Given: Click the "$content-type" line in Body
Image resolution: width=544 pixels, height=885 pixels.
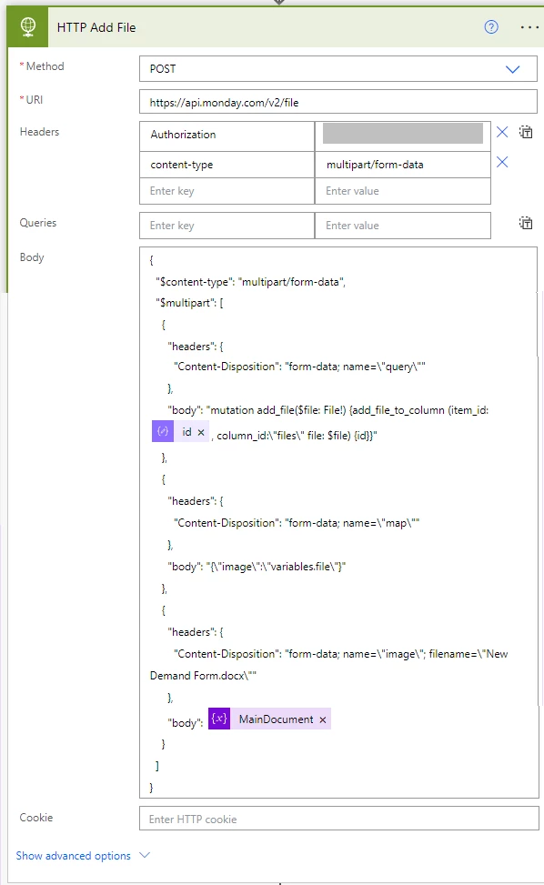Looking at the screenshot, I should click(x=250, y=282).
